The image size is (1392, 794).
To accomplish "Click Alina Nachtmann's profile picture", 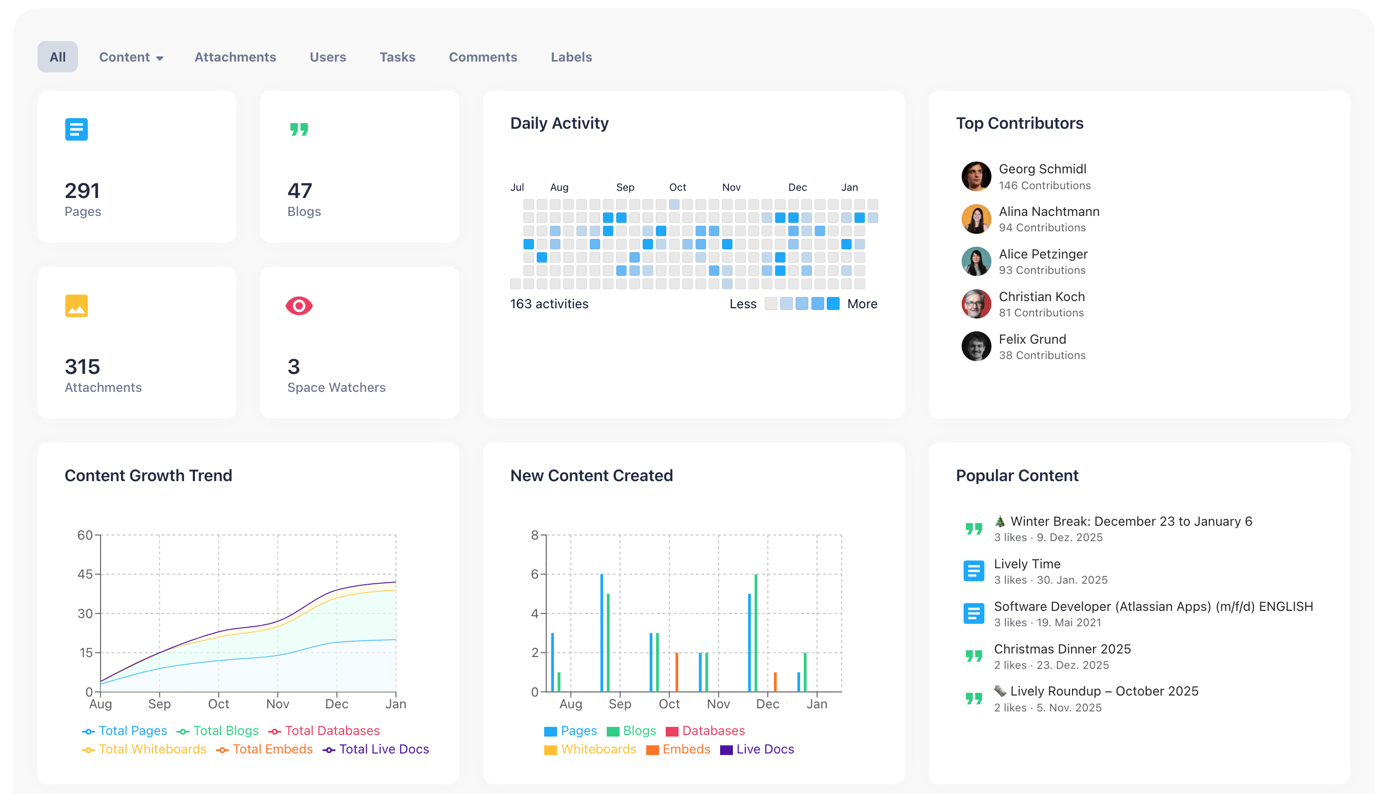I will (x=976, y=219).
